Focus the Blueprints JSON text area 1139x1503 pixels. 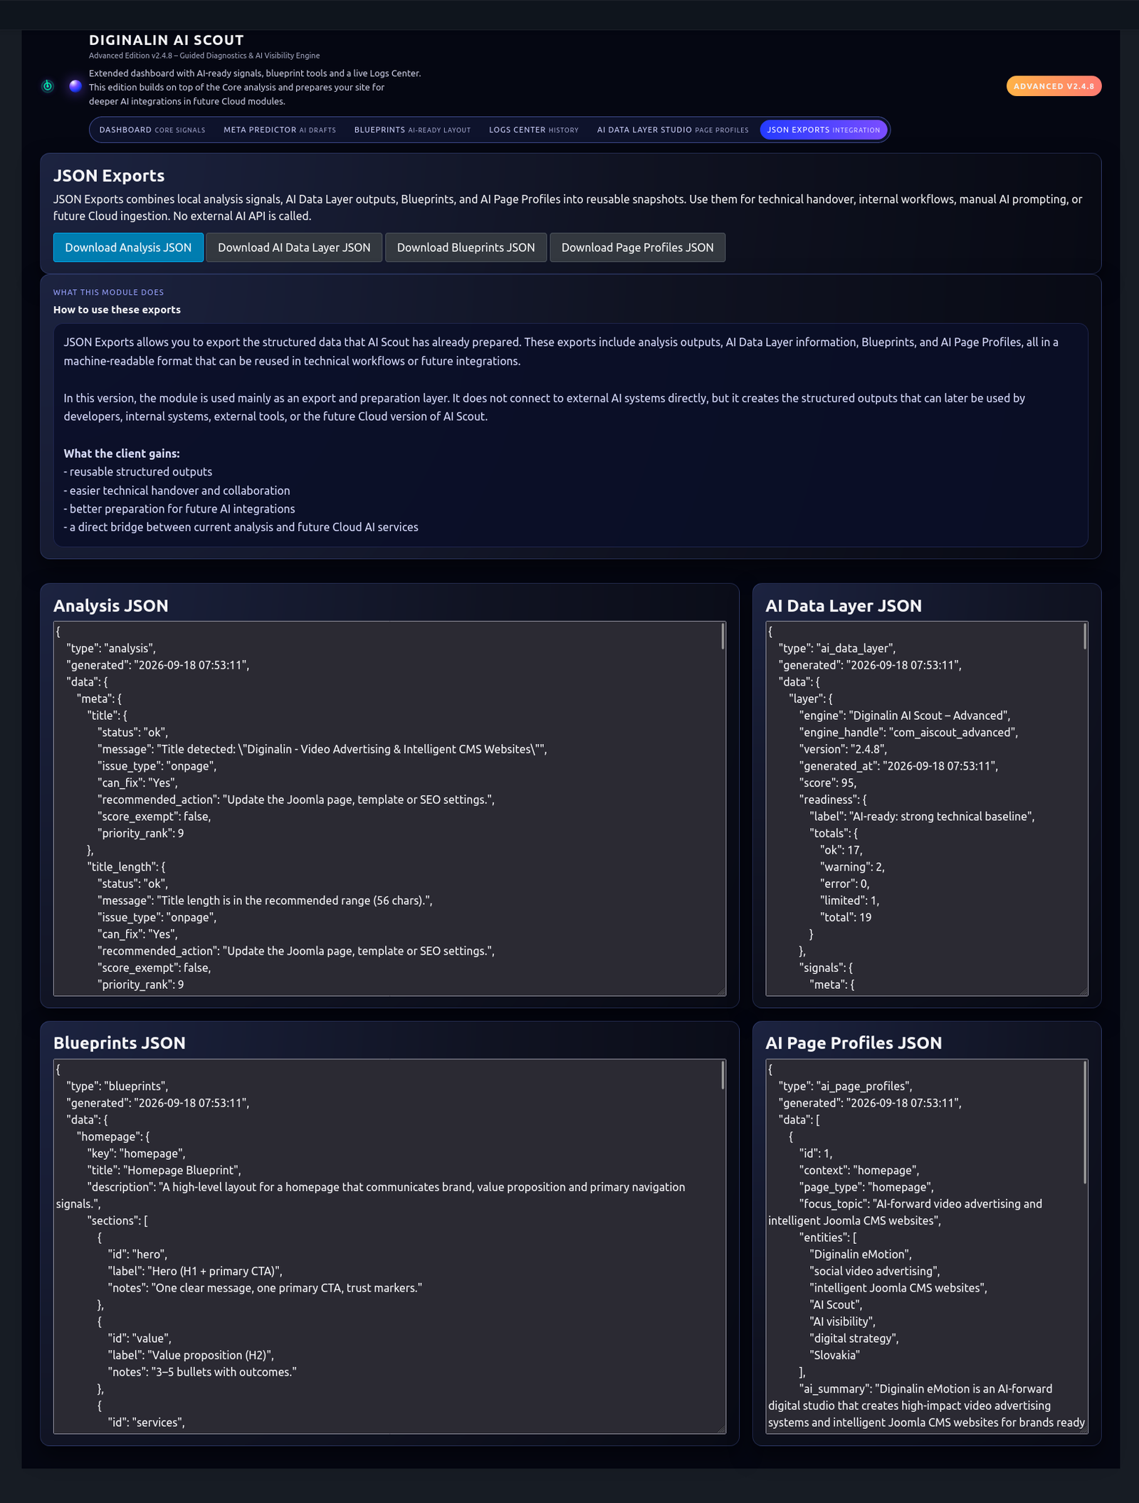(389, 1246)
